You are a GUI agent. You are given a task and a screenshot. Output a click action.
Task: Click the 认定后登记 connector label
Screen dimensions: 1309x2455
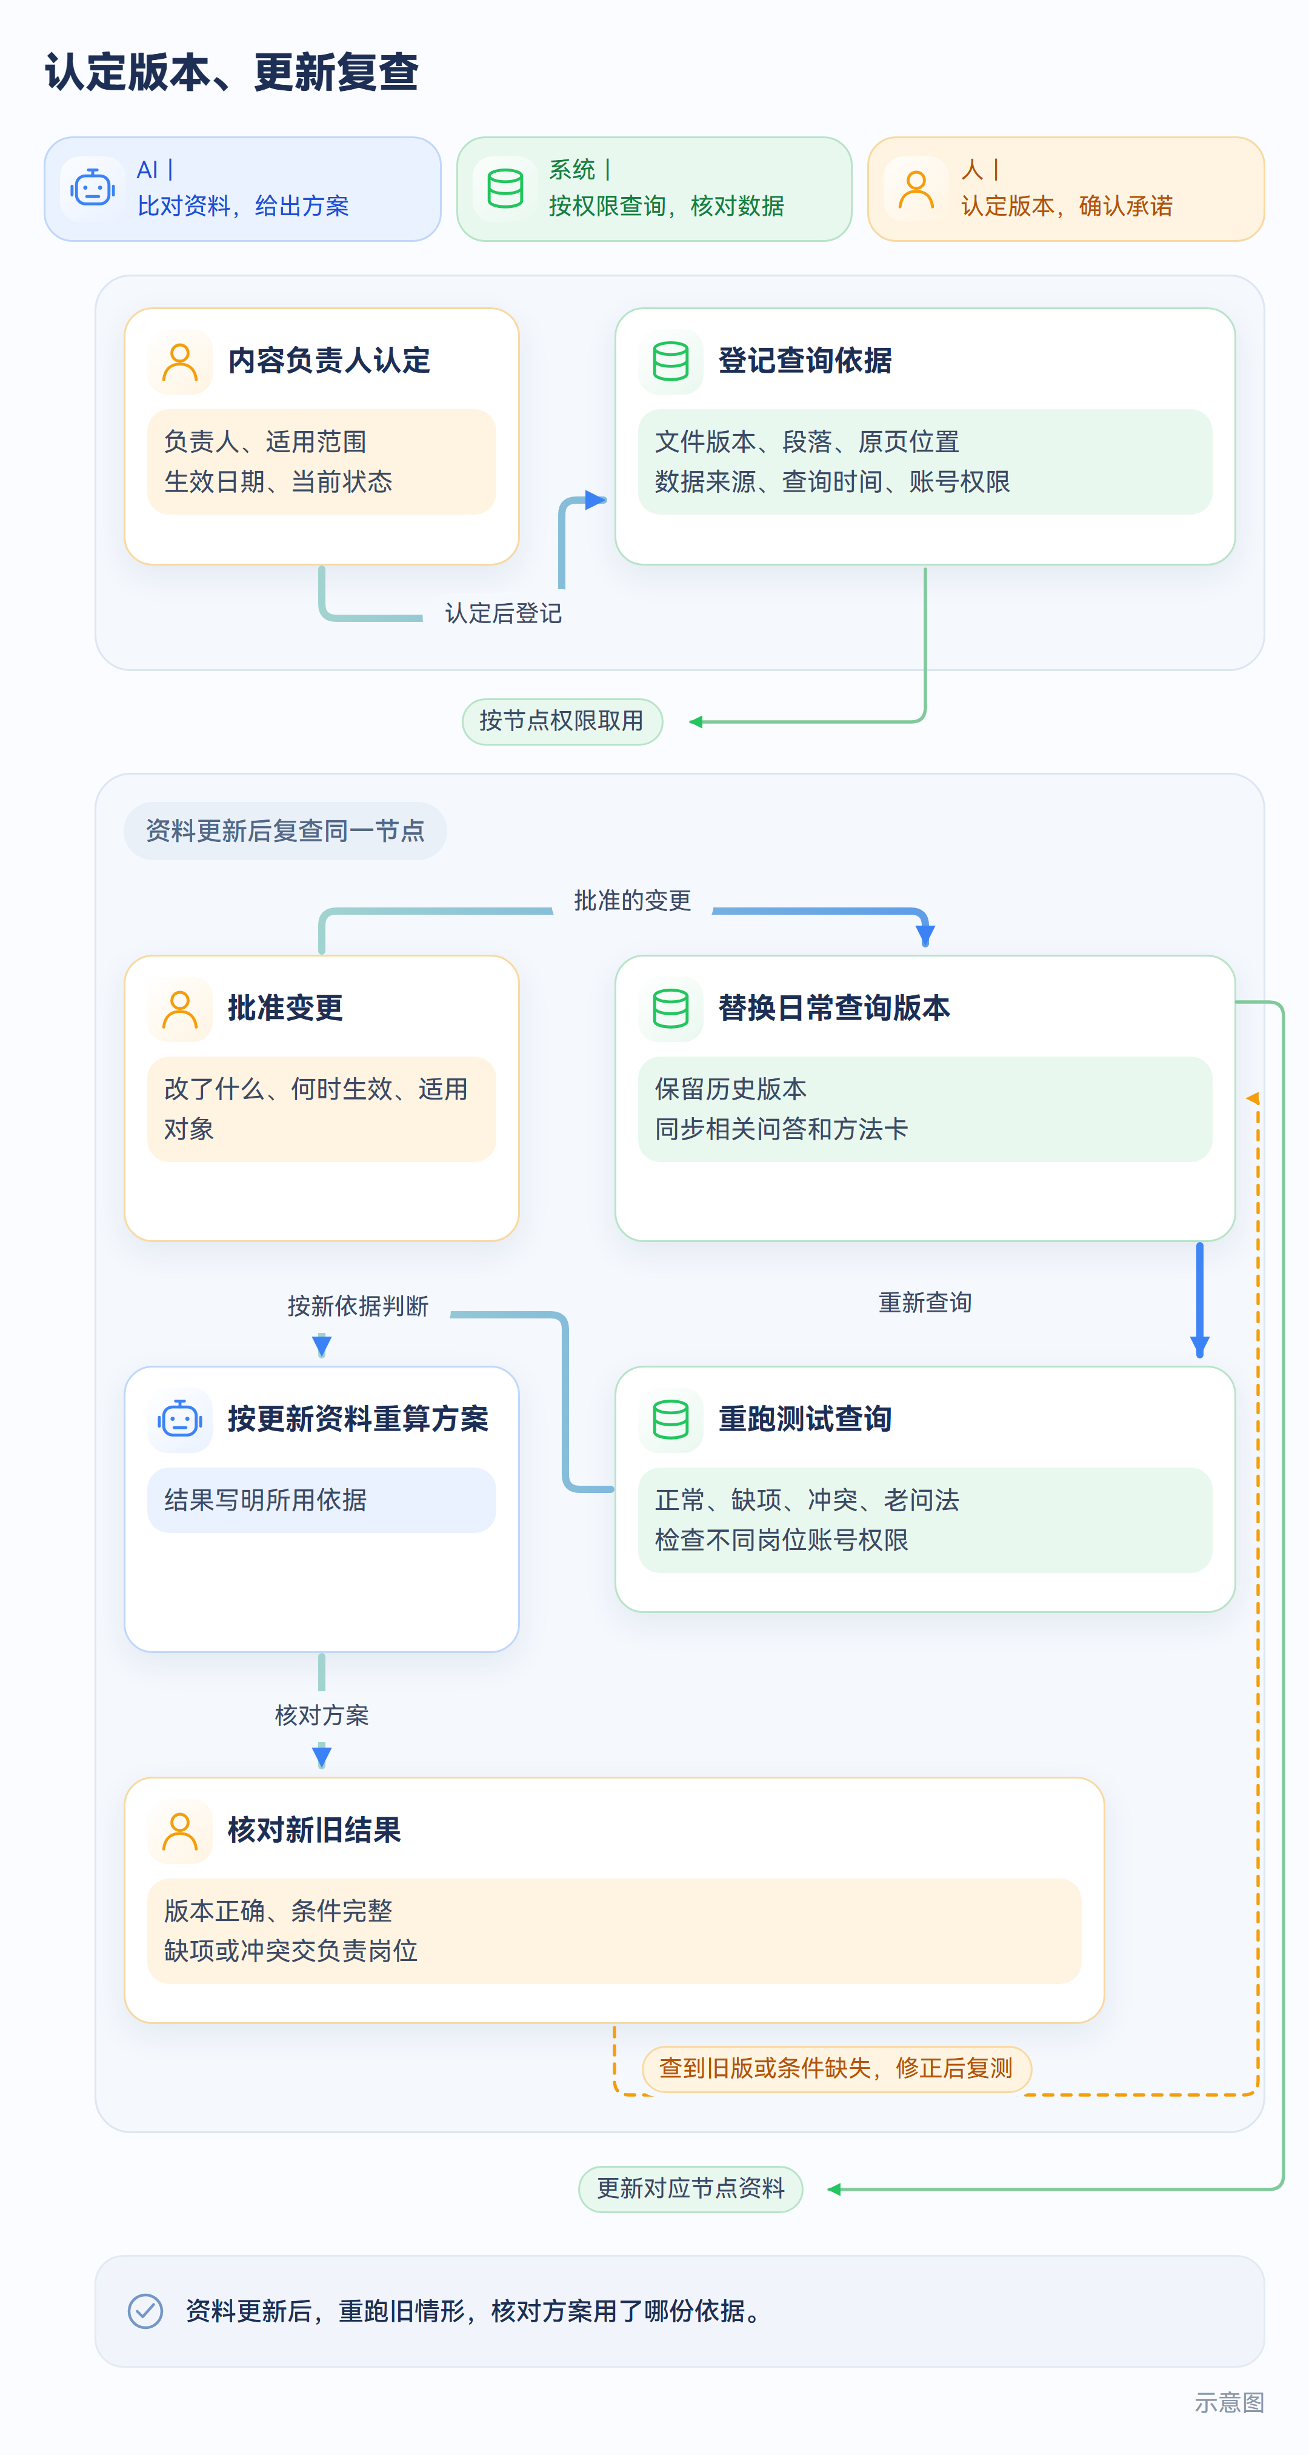point(504,613)
